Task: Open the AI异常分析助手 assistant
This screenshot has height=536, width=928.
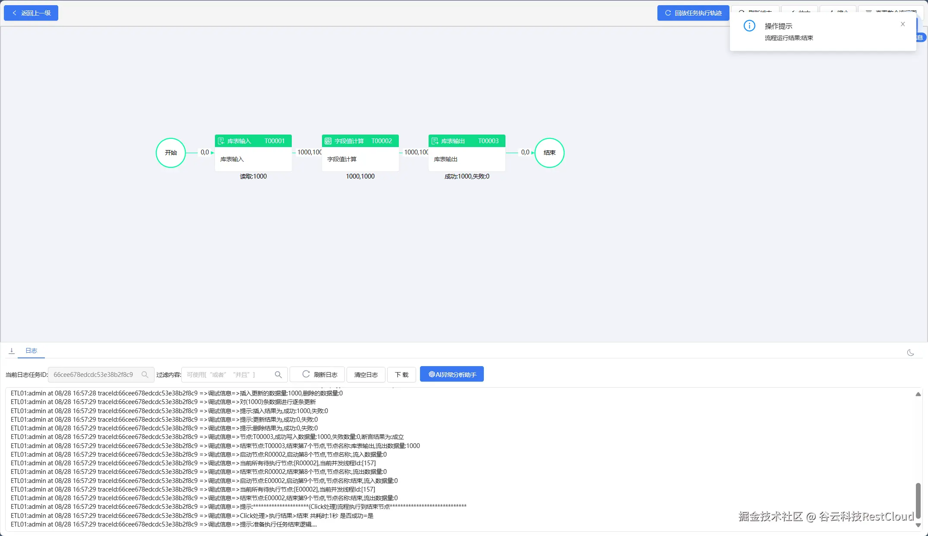Action: [451, 374]
